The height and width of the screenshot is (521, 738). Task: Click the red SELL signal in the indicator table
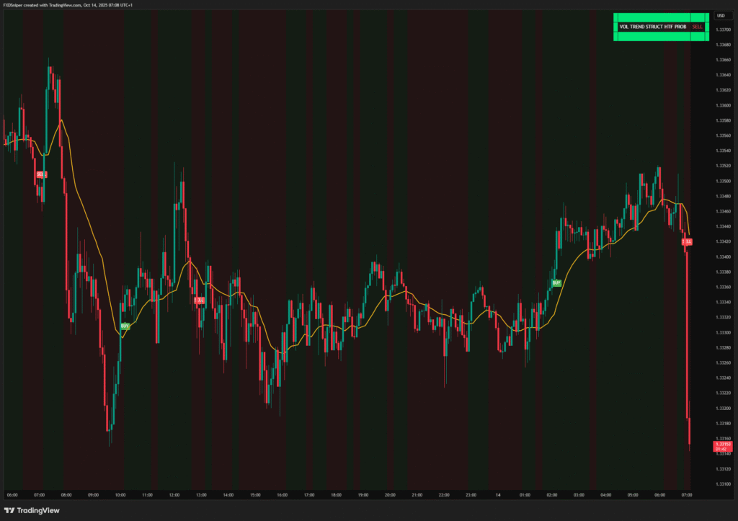tap(696, 27)
